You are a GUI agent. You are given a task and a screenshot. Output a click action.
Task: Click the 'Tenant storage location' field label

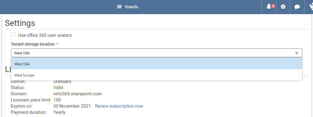[x=33, y=44]
